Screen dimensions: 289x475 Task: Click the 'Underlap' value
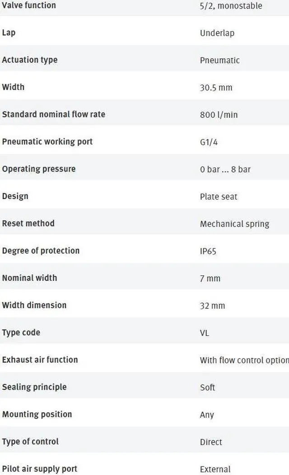tap(217, 33)
